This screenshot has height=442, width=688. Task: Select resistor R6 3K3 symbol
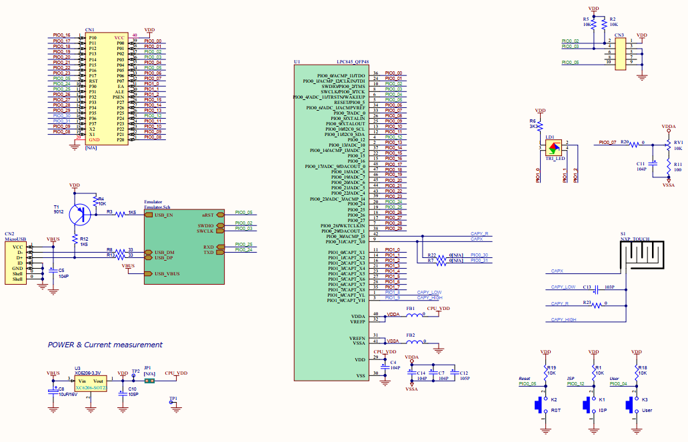(x=540, y=126)
